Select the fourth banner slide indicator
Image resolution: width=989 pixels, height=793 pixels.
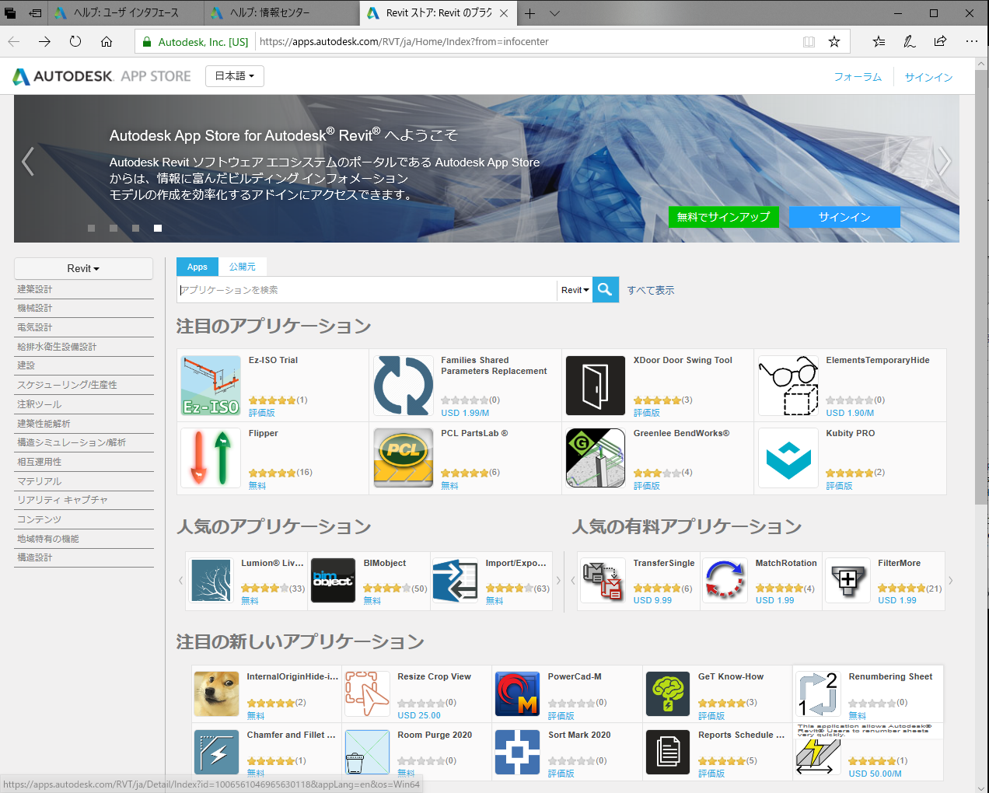coord(158,228)
